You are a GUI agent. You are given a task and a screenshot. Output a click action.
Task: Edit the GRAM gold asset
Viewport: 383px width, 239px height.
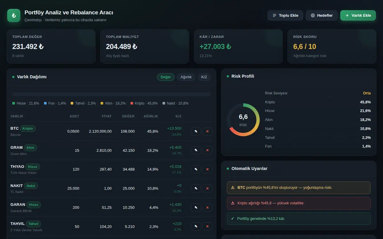pos(196,150)
